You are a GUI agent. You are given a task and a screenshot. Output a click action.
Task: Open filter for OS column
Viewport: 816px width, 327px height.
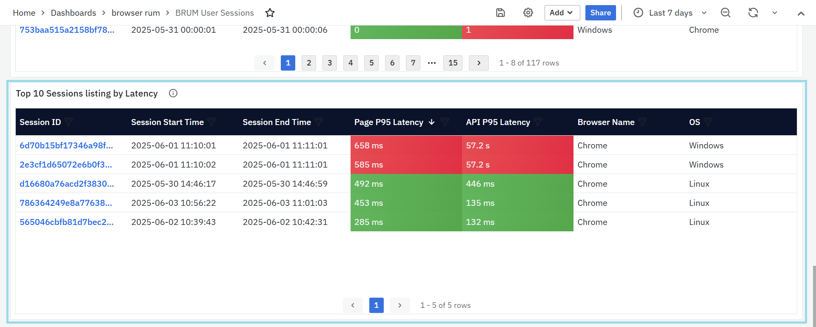pyautogui.click(x=708, y=122)
